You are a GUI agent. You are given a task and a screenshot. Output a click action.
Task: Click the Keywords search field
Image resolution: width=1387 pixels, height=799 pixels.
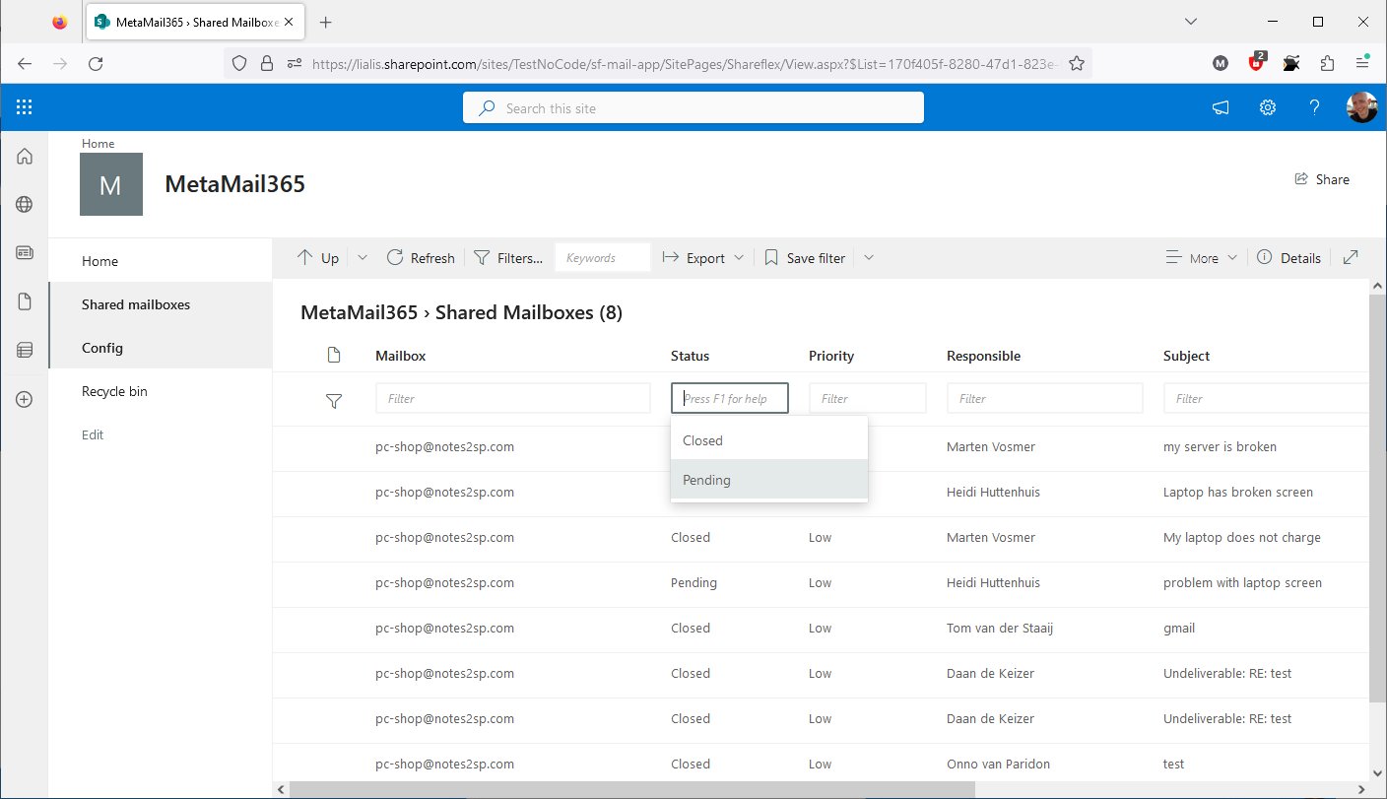(603, 258)
